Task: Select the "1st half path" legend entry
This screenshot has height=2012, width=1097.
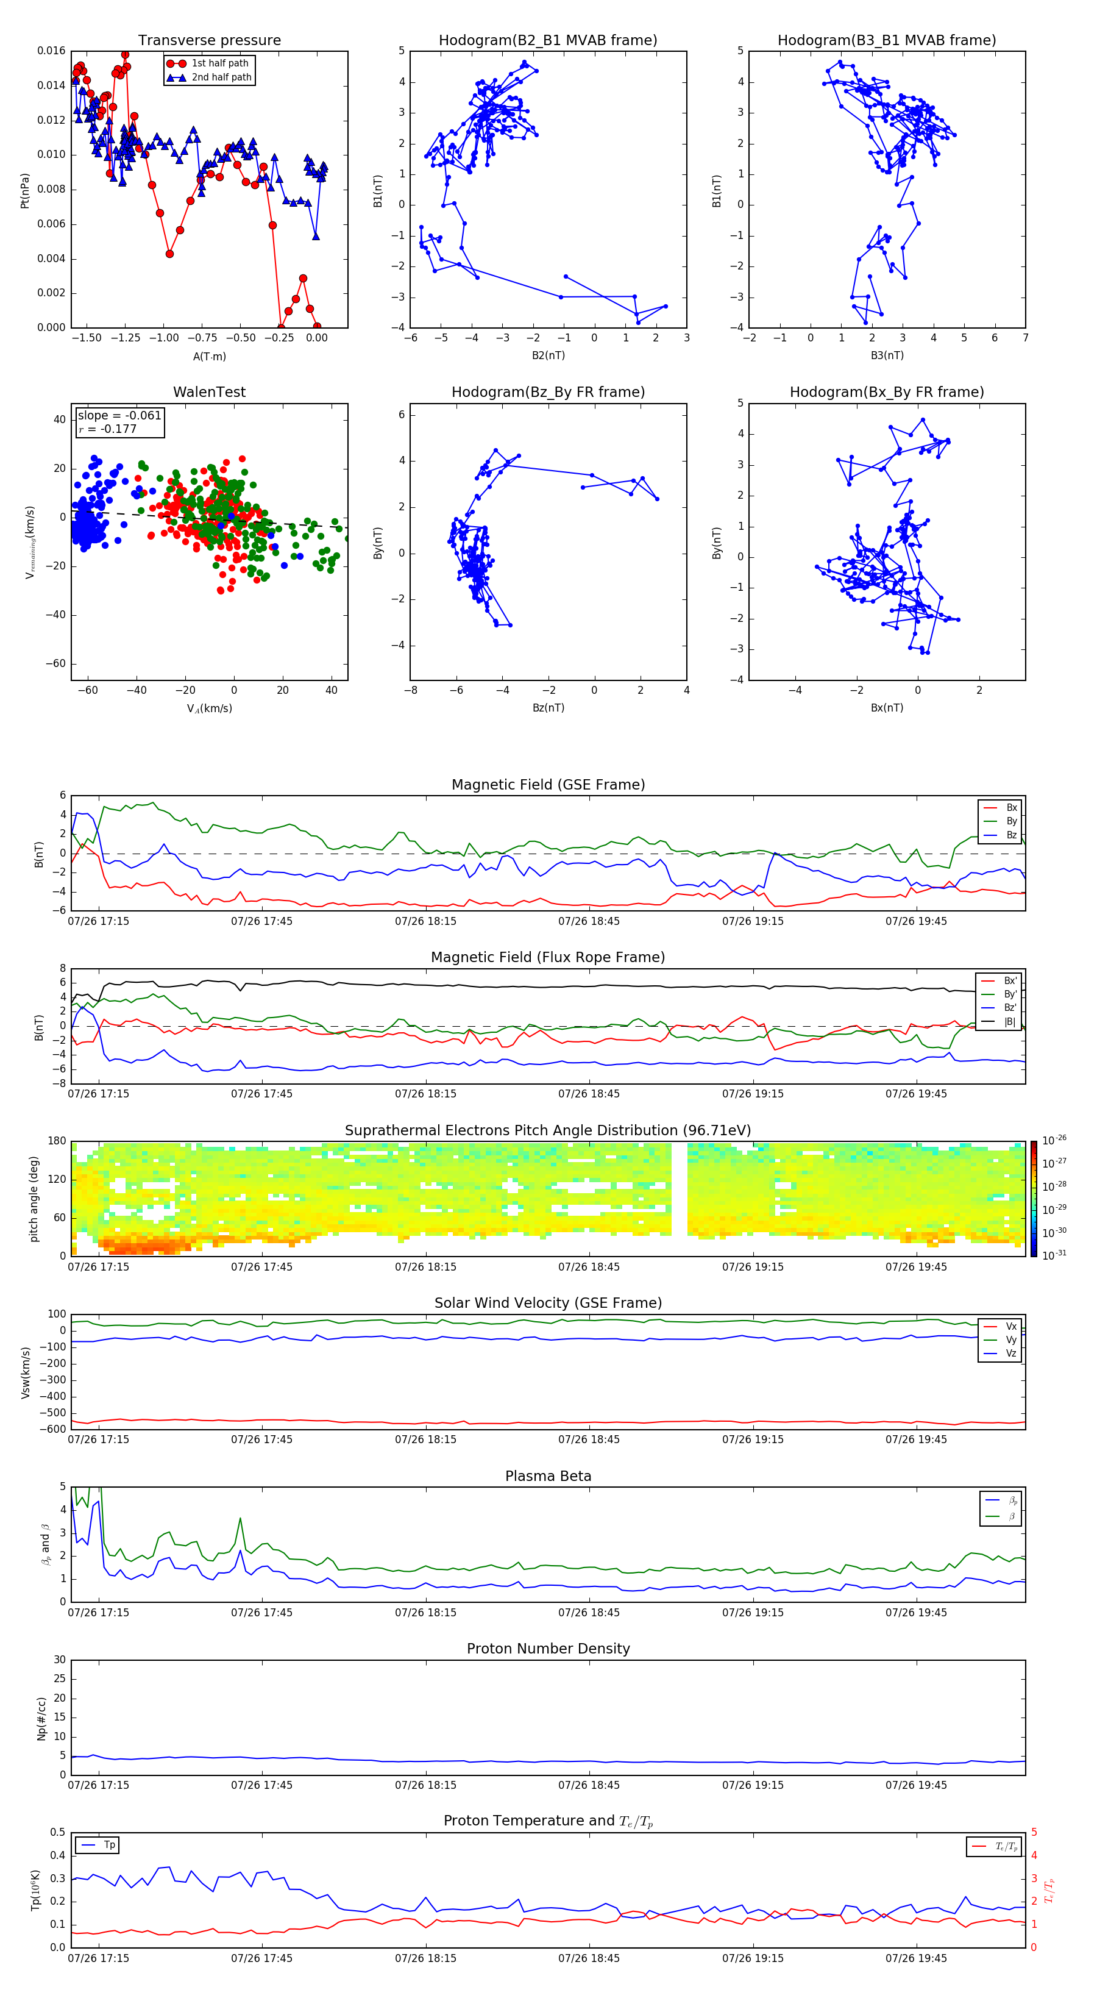Action: click(208, 63)
